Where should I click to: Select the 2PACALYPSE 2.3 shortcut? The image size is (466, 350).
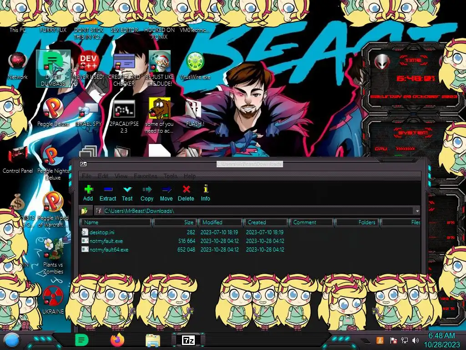tap(124, 116)
